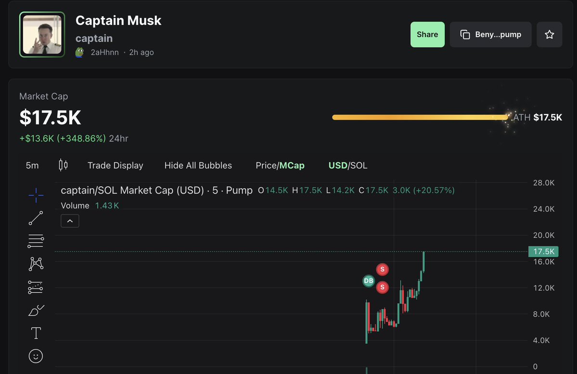577x374 pixels.
Task: Change the 5m chart interval
Action: [32, 166]
